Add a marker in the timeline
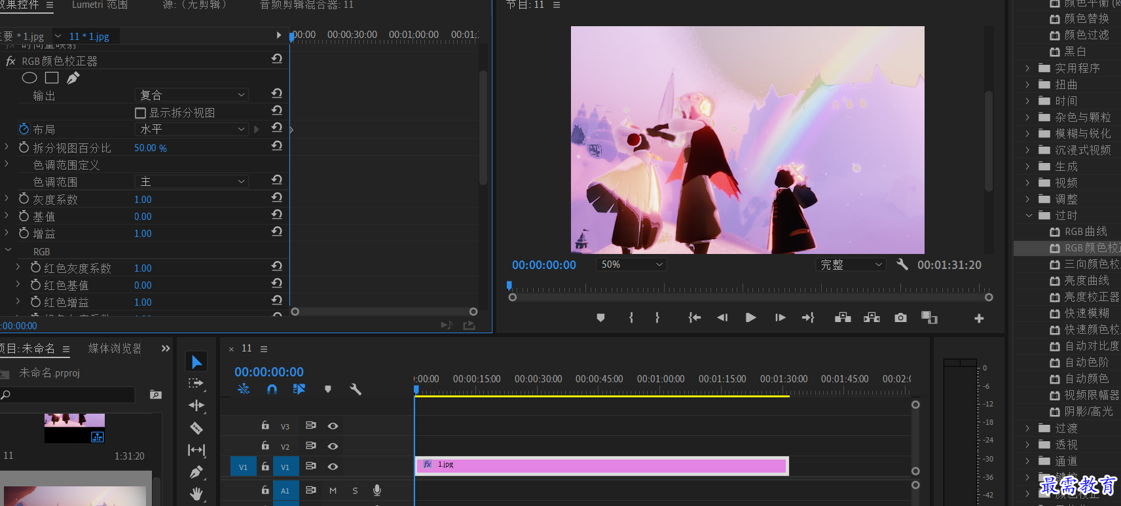The image size is (1121, 506). point(328,389)
